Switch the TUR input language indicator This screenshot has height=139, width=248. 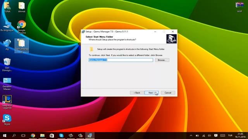coord(230,136)
